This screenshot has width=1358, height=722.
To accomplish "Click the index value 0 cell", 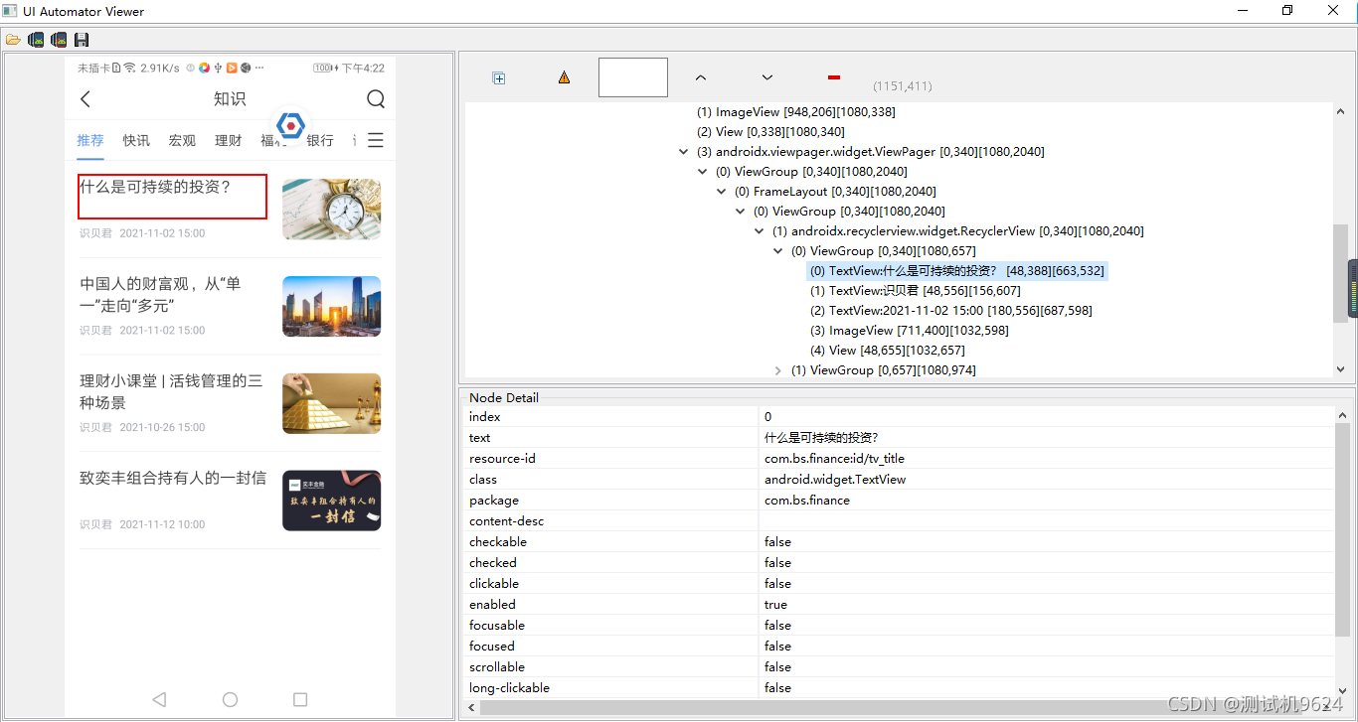I will tap(1047, 417).
